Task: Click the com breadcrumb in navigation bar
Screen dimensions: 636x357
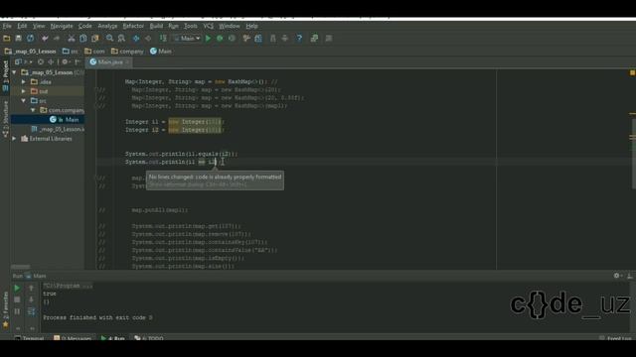Action: pyautogui.click(x=94, y=52)
